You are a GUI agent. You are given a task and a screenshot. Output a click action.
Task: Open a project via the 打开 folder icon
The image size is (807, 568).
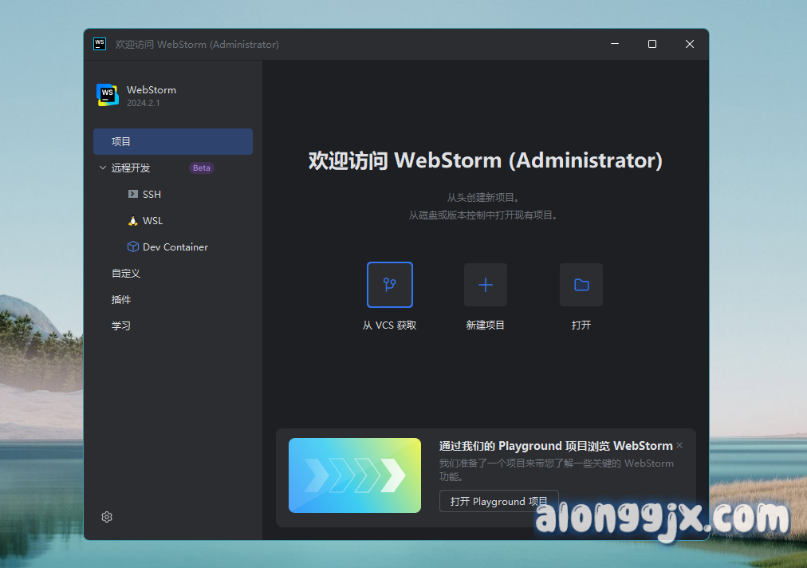[581, 285]
